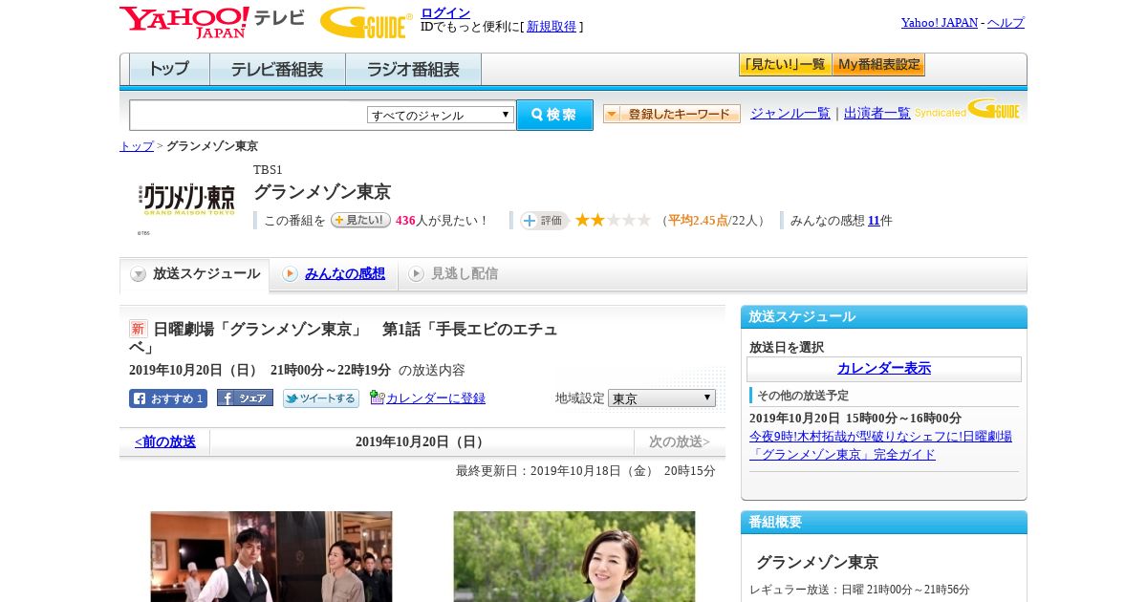Screen dimensions: 1147x602
Task: Click the 次の放送> next broadcast button
Action: pyautogui.click(x=680, y=441)
